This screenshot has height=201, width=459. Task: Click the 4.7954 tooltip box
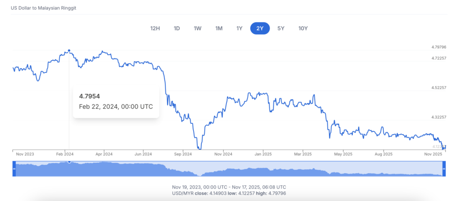(116, 102)
